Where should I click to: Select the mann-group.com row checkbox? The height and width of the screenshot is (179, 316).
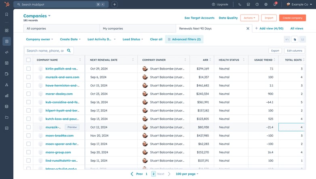pyautogui.click(x=28, y=152)
